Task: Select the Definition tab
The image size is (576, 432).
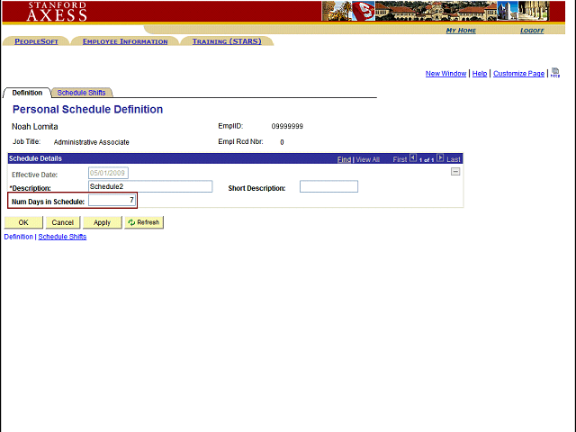Action: point(27,93)
